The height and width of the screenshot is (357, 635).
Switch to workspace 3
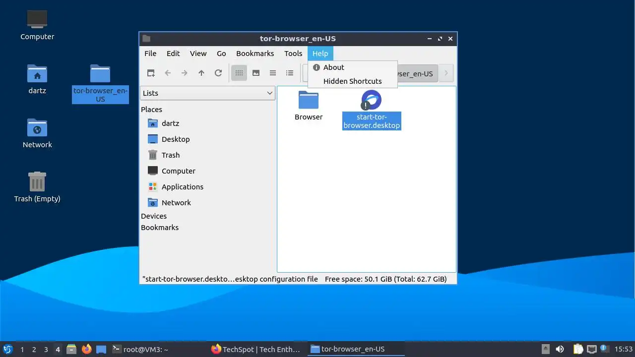click(x=46, y=349)
